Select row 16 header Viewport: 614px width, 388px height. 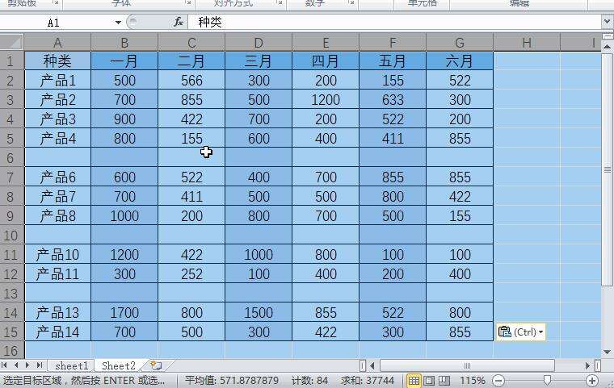tap(12, 350)
